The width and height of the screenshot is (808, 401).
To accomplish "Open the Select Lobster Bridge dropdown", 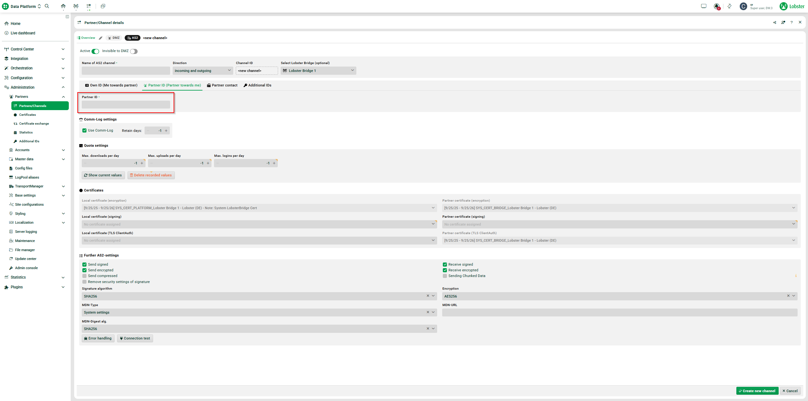I will pyautogui.click(x=318, y=71).
